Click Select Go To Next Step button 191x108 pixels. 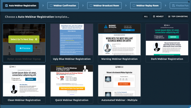tap(24, 39)
